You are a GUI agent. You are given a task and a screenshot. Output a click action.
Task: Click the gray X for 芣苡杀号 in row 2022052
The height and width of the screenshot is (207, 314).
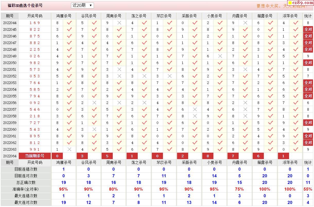coord(170,76)
